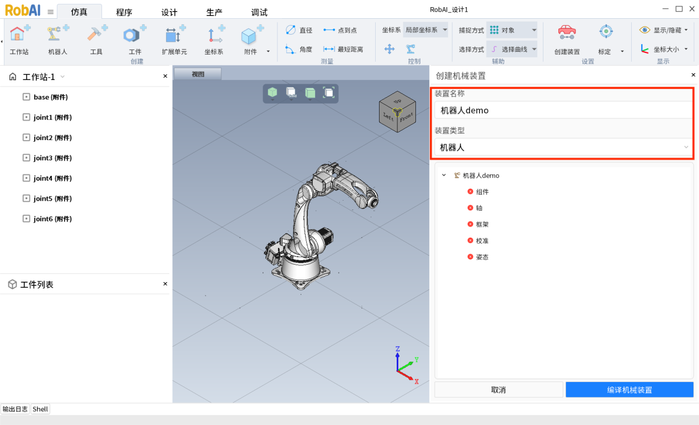This screenshot has height=425, width=699.
Task: Click the 坐标系 coordinate system creation icon
Action: point(214,34)
